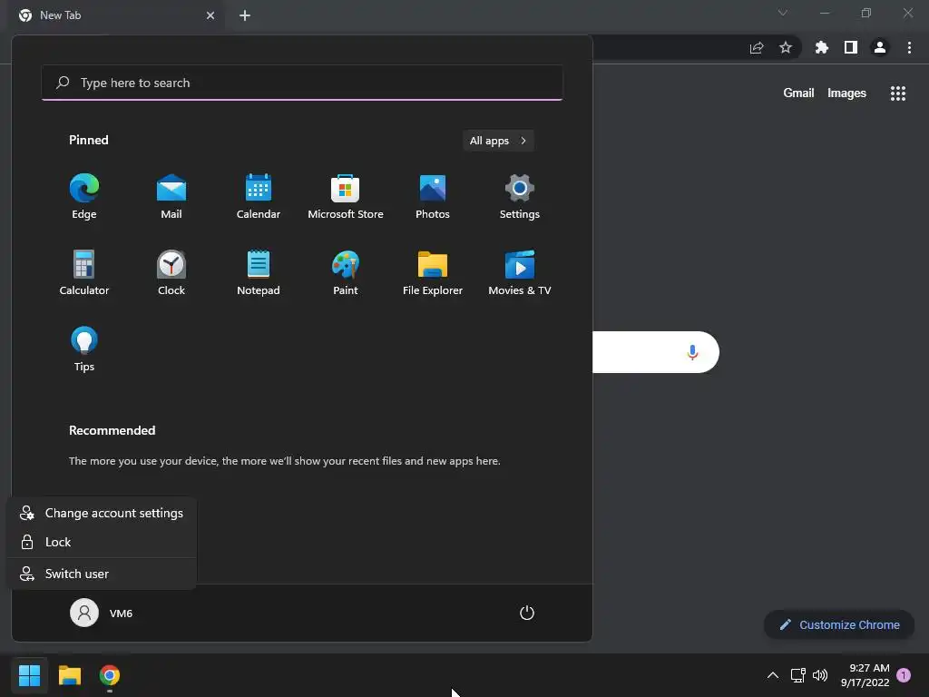Open the clock and date on taskbar
The height and width of the screenshot is (697, 929).
pyautogui.click(x=865, y=675)
